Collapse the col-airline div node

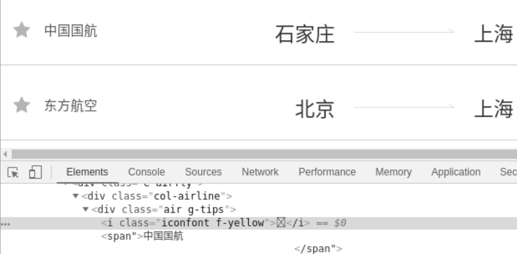(76, 196)
